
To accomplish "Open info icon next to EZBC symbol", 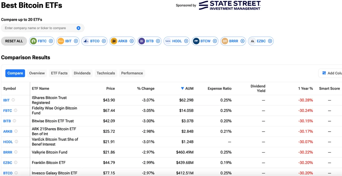I will click(x=16, y=163).
